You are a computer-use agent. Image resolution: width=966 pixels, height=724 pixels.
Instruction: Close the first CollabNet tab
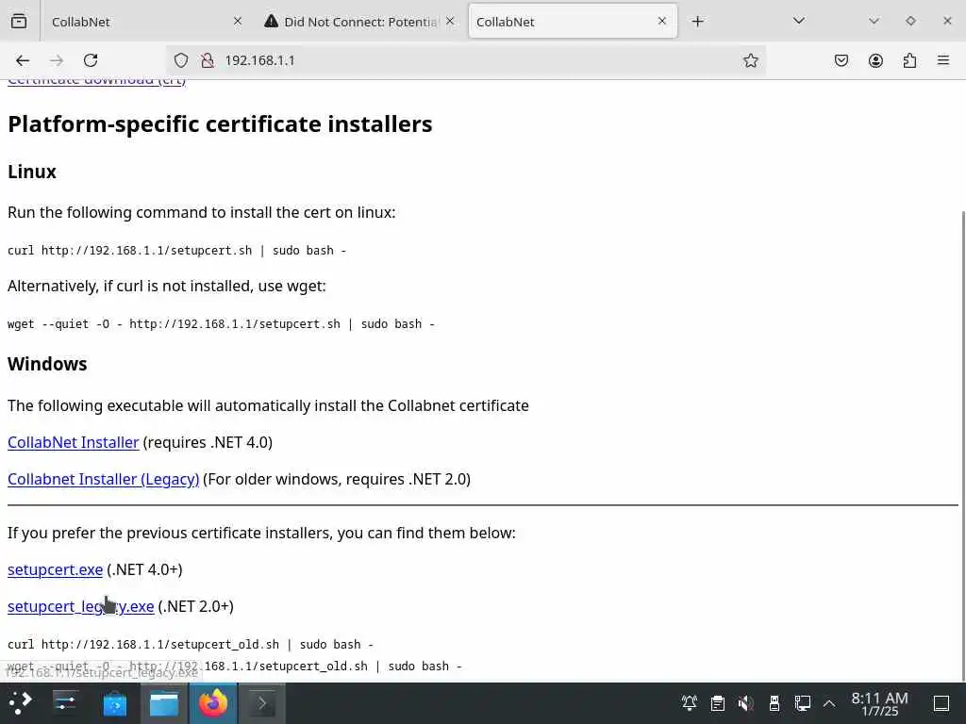click(x=238, y=21)
